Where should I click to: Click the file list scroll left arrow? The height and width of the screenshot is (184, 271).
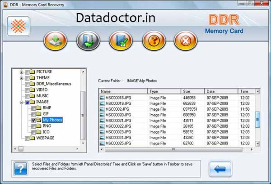click(102, 149)
